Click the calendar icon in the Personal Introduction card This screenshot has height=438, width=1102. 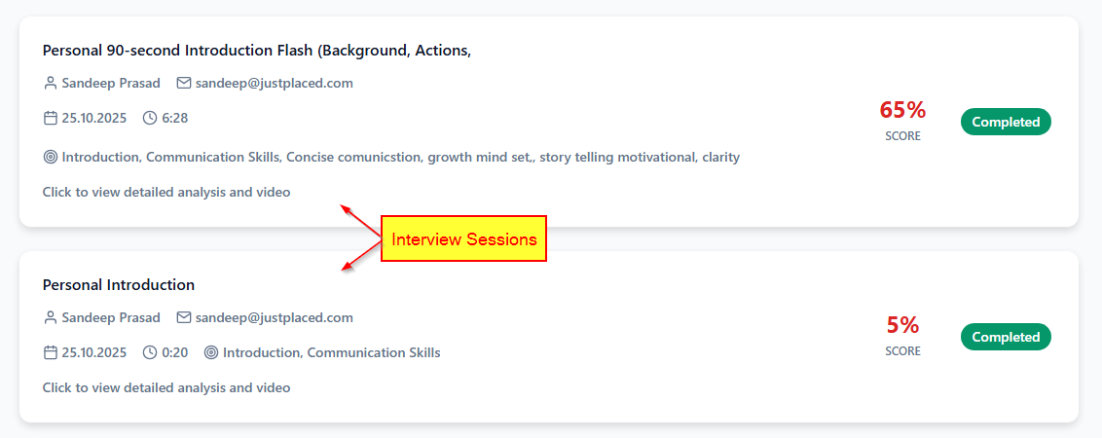51,353
